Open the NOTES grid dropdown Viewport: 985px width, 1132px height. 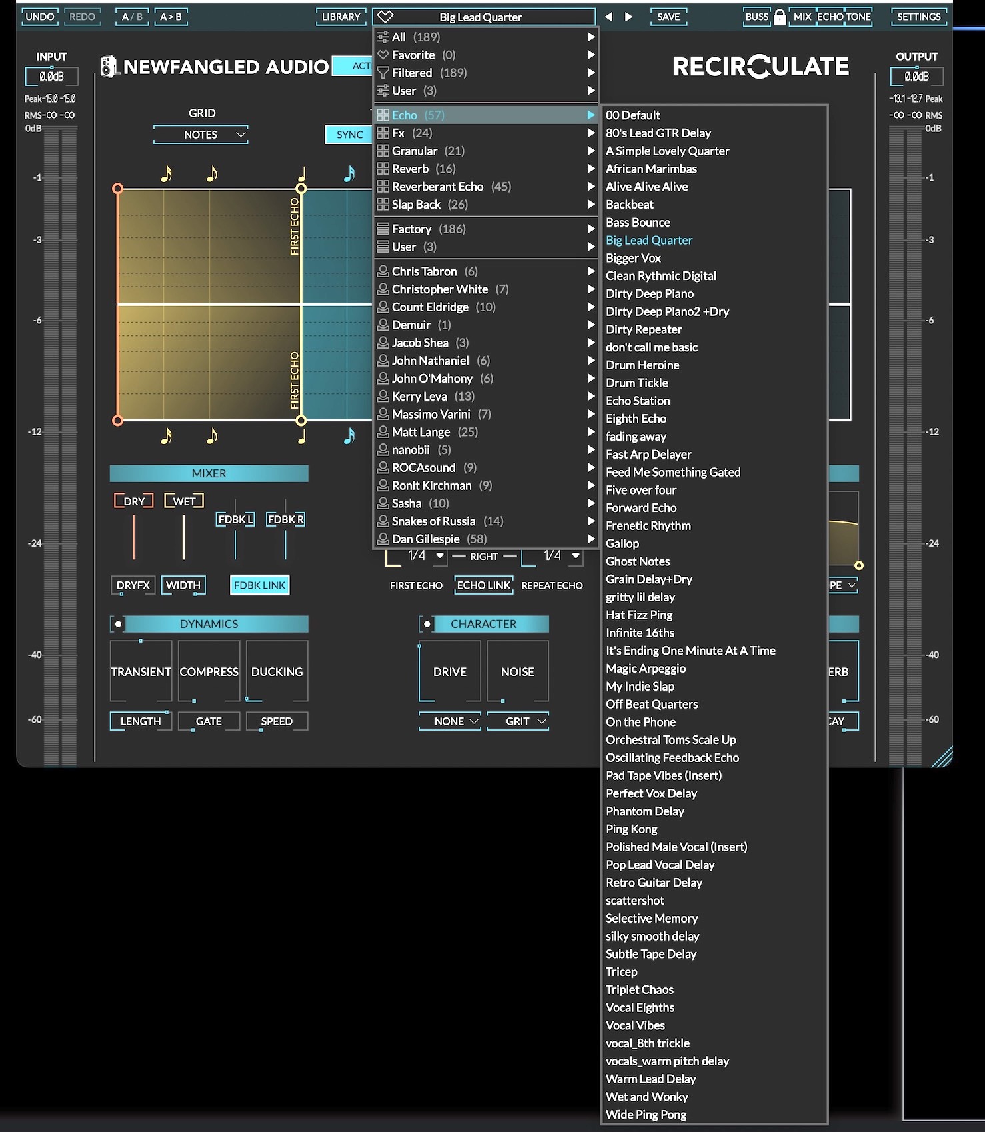coord(201,135)
